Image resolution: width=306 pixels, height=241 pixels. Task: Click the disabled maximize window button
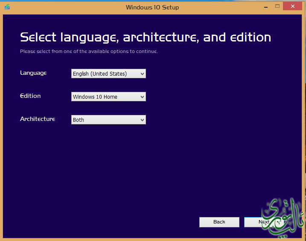coord(277,6)
